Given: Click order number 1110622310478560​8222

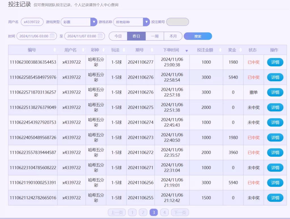Looking at the screenshot, I should tap(33, 168).
